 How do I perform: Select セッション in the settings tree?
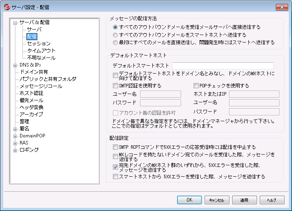click(39, 44)
